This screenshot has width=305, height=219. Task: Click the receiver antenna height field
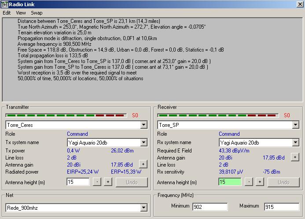pos(230,182)
